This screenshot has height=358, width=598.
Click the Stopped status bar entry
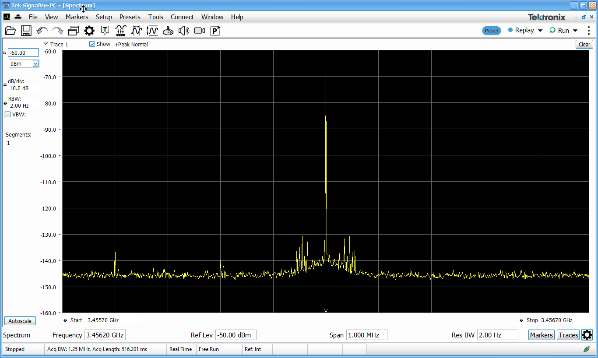point(24,349)
